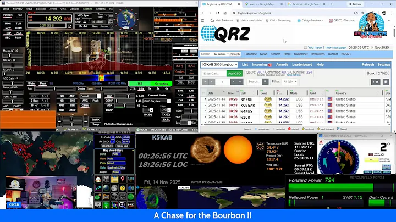Adjust the Master AF slider
Screen dimensions: 396x222
tap(13, 56)
